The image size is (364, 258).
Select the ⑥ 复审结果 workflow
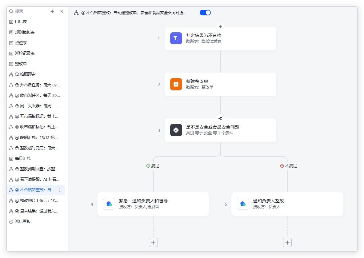coord(36,211)
